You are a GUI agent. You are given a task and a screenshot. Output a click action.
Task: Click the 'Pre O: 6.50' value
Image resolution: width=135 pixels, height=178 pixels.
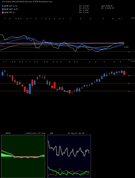pos(84,6)
